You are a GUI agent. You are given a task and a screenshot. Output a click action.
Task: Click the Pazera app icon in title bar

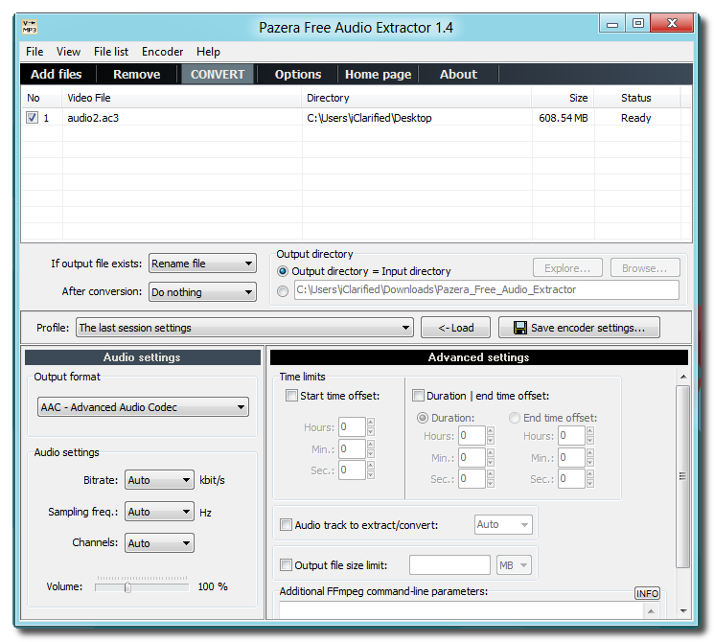(30, 27)
